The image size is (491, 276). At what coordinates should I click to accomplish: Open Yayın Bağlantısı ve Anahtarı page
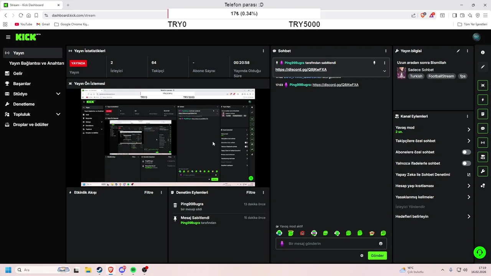coord(36,63)
